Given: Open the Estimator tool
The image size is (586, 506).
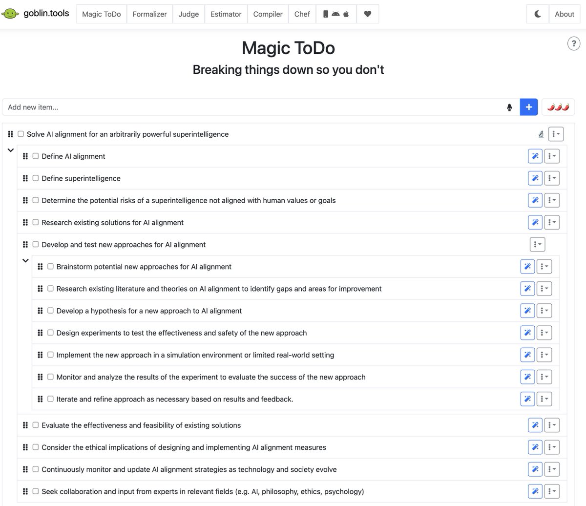Looking at the screenshot, I should [226, 14].
